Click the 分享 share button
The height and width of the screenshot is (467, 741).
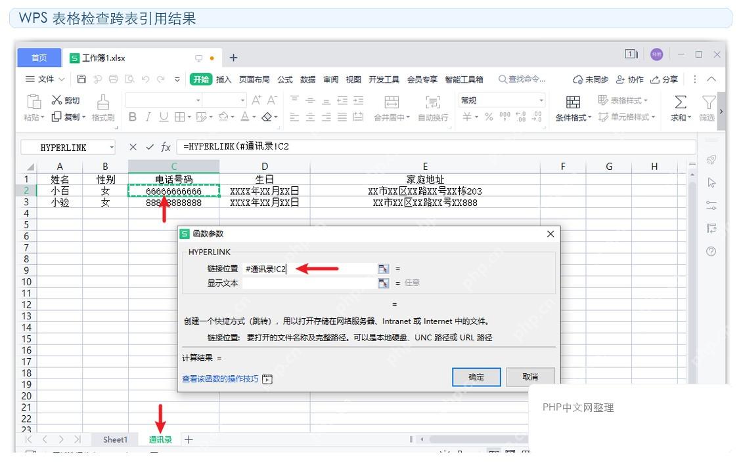[664, 79]
